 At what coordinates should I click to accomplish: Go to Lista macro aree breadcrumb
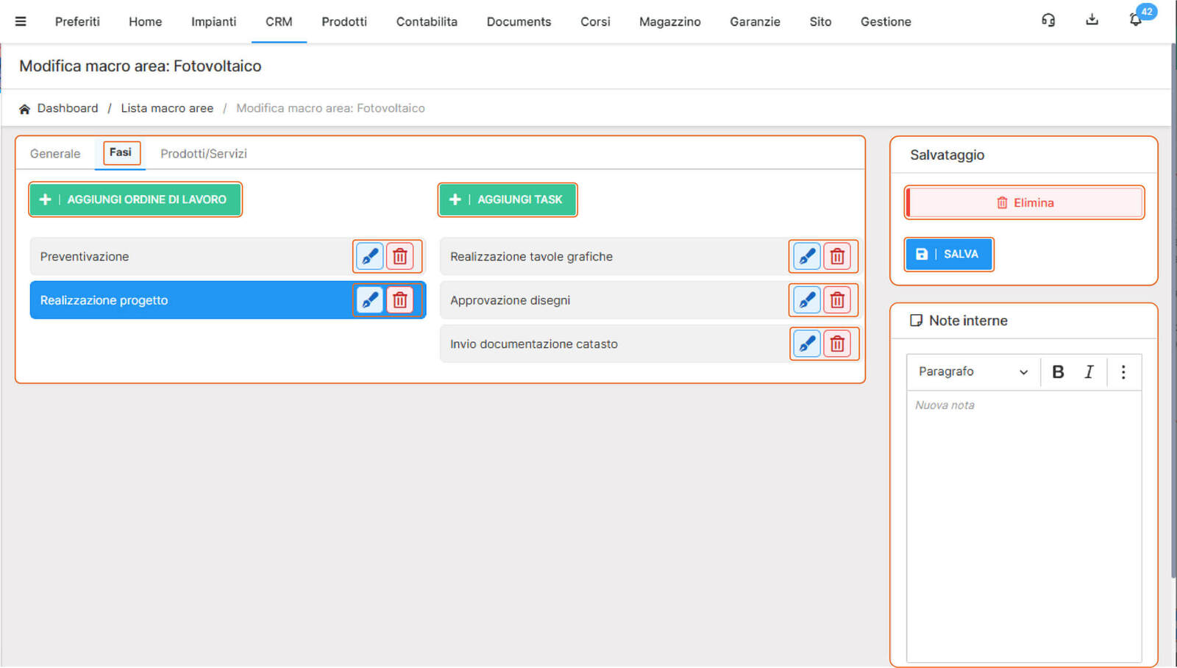click(x=167, y=108)
